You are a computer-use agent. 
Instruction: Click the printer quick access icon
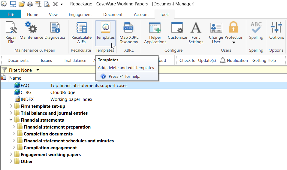point(30,4)
